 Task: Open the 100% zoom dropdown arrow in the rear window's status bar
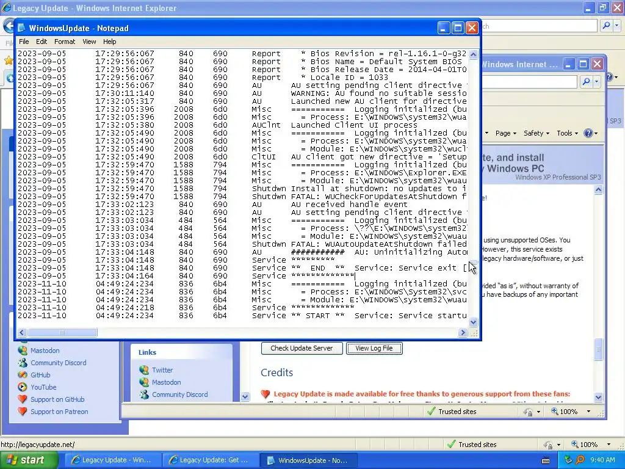pyautogui.click(x=609, y=445)
